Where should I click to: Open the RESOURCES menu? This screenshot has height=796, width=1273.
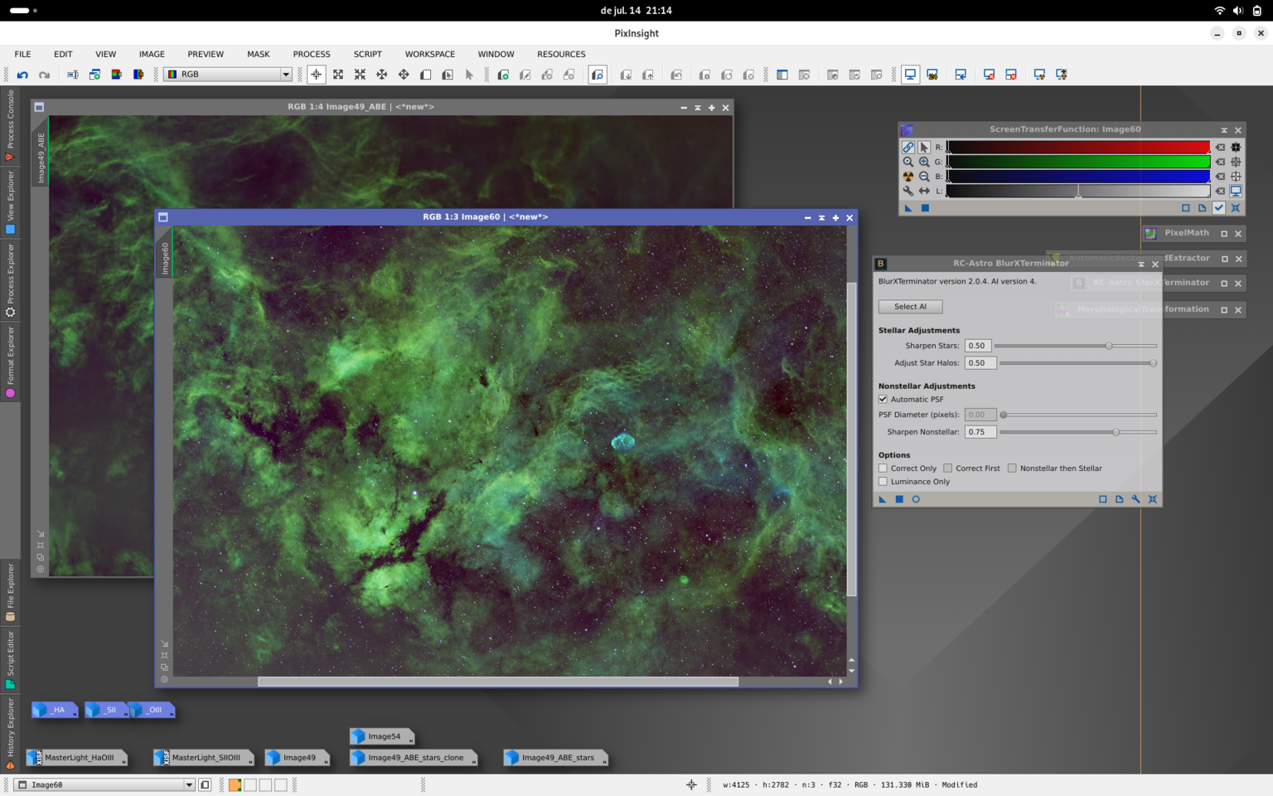[x=561, y=54]
